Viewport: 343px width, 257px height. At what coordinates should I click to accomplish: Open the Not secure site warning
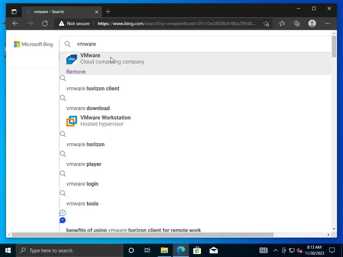point(74,23)
